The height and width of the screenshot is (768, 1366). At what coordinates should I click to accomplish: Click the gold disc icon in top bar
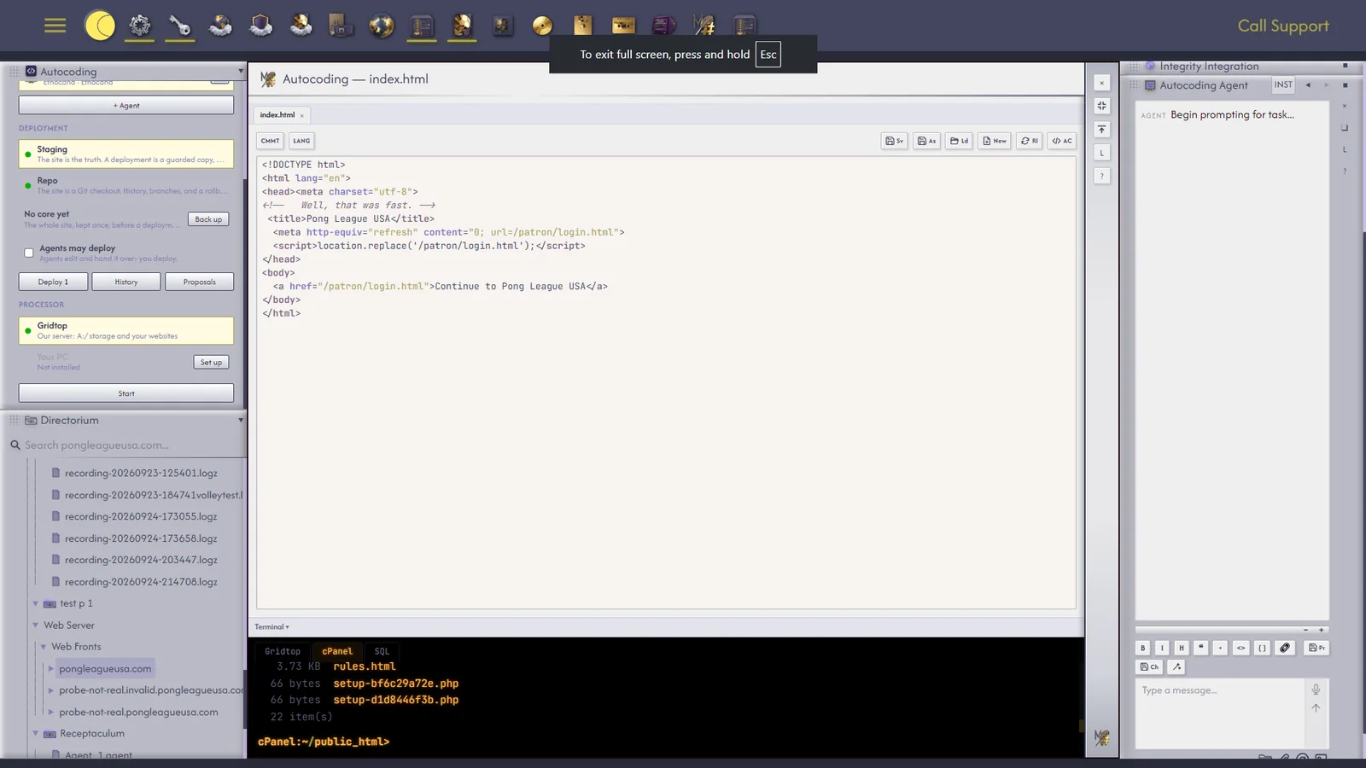[x=542, y=26]
